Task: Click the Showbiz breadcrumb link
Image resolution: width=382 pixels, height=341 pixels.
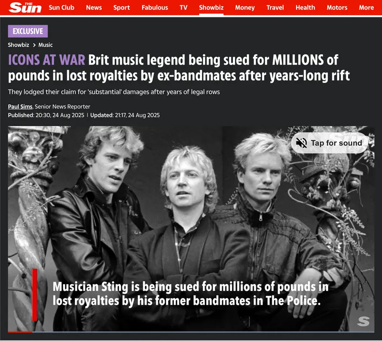Action: [x=19, y=45]
